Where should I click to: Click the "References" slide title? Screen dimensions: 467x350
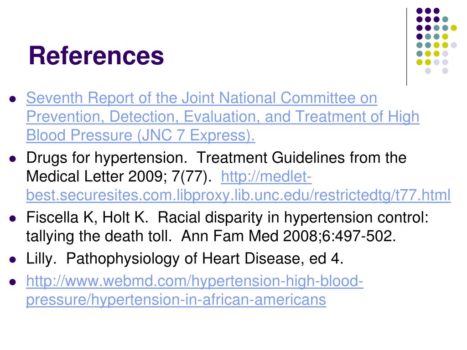click(96, 56)
